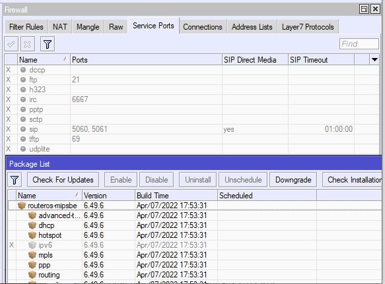Click the tftp service port status icon
This screenshot has height=284, width=385.
coord(23,139)
